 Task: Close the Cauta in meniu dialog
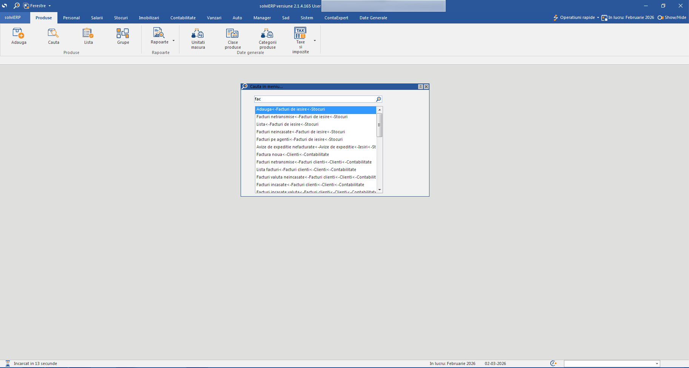point(426,87)
